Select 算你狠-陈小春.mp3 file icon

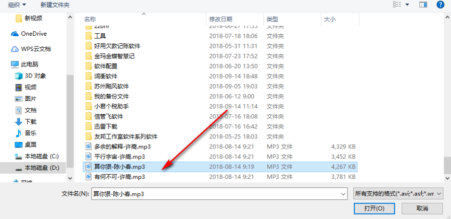89,167
